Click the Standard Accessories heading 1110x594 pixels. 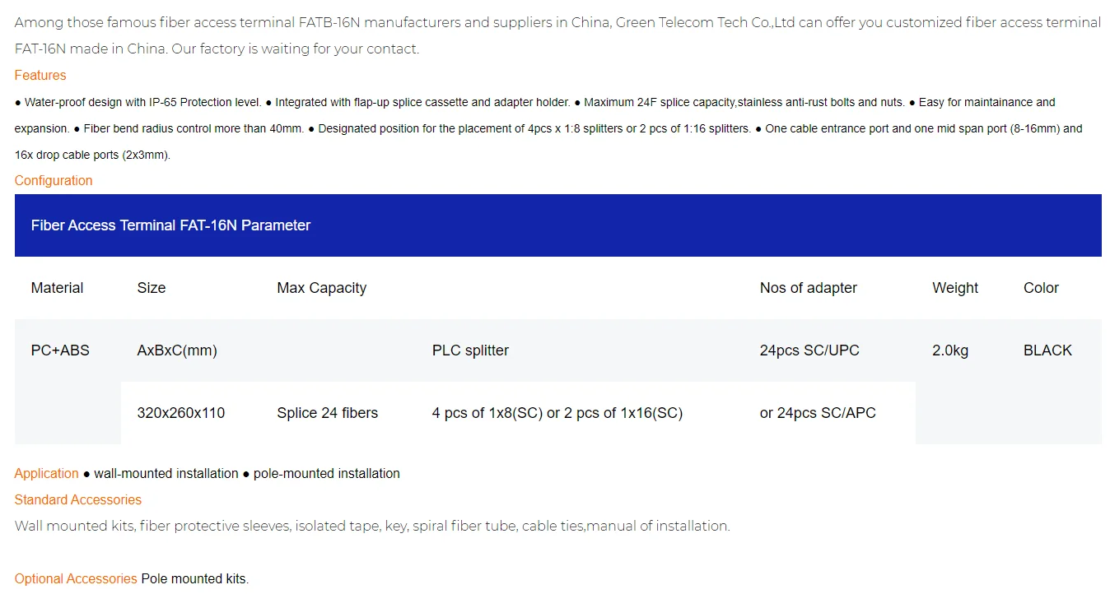[x=78, y=500]
